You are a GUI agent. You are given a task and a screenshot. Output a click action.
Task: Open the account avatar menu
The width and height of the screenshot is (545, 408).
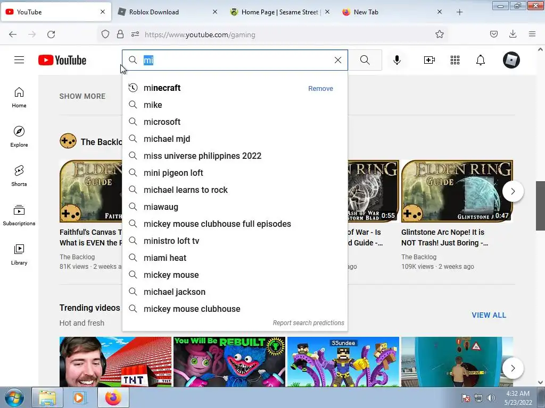[511, 60]
